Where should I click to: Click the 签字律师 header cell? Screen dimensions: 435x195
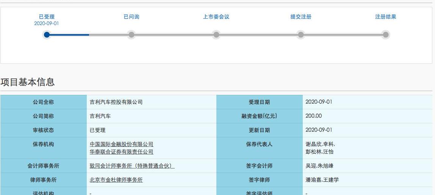tap(260, 180)
